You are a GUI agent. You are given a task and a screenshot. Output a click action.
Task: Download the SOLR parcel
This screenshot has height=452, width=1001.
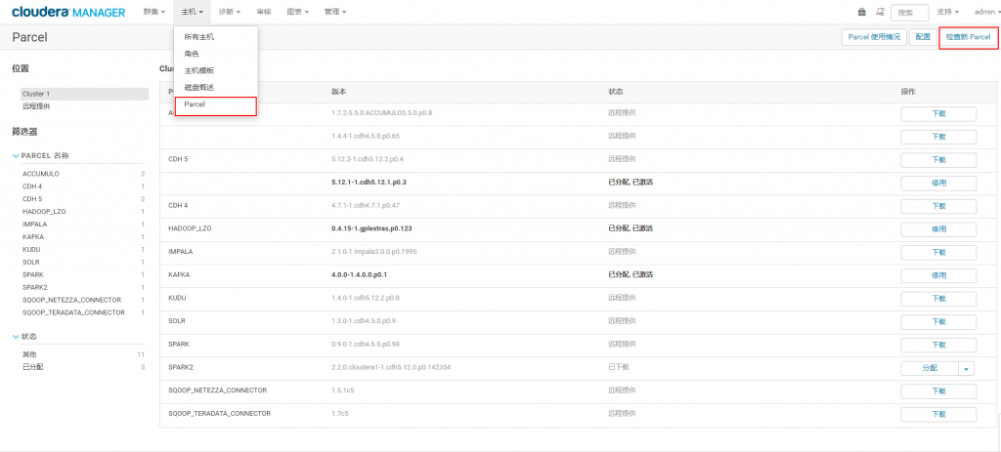(938, 322)
